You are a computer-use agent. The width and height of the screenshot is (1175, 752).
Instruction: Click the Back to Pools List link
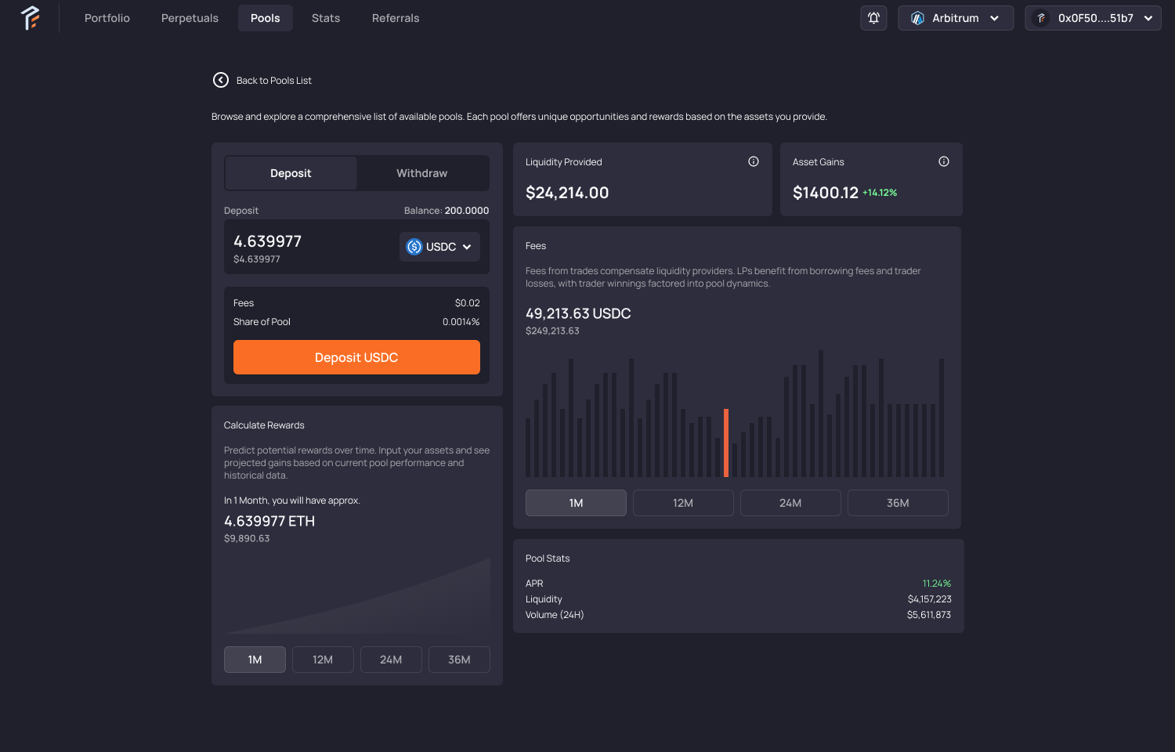click(x=273, y=81)
